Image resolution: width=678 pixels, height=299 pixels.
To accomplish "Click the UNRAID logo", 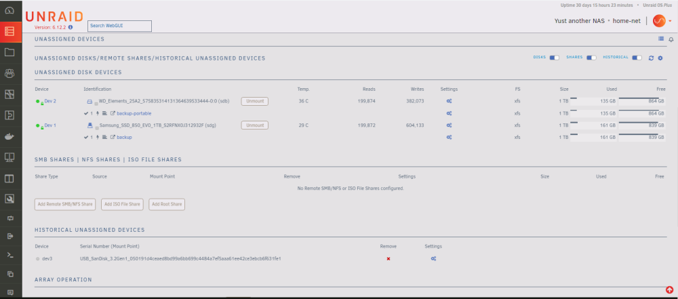I will tap(54, 17).
